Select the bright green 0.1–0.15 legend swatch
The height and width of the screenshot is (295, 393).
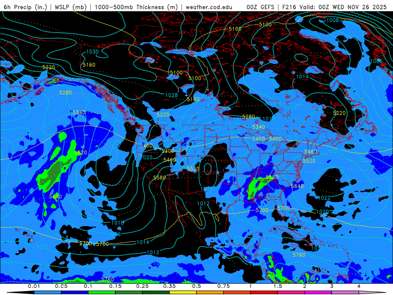tap(102, 293)
